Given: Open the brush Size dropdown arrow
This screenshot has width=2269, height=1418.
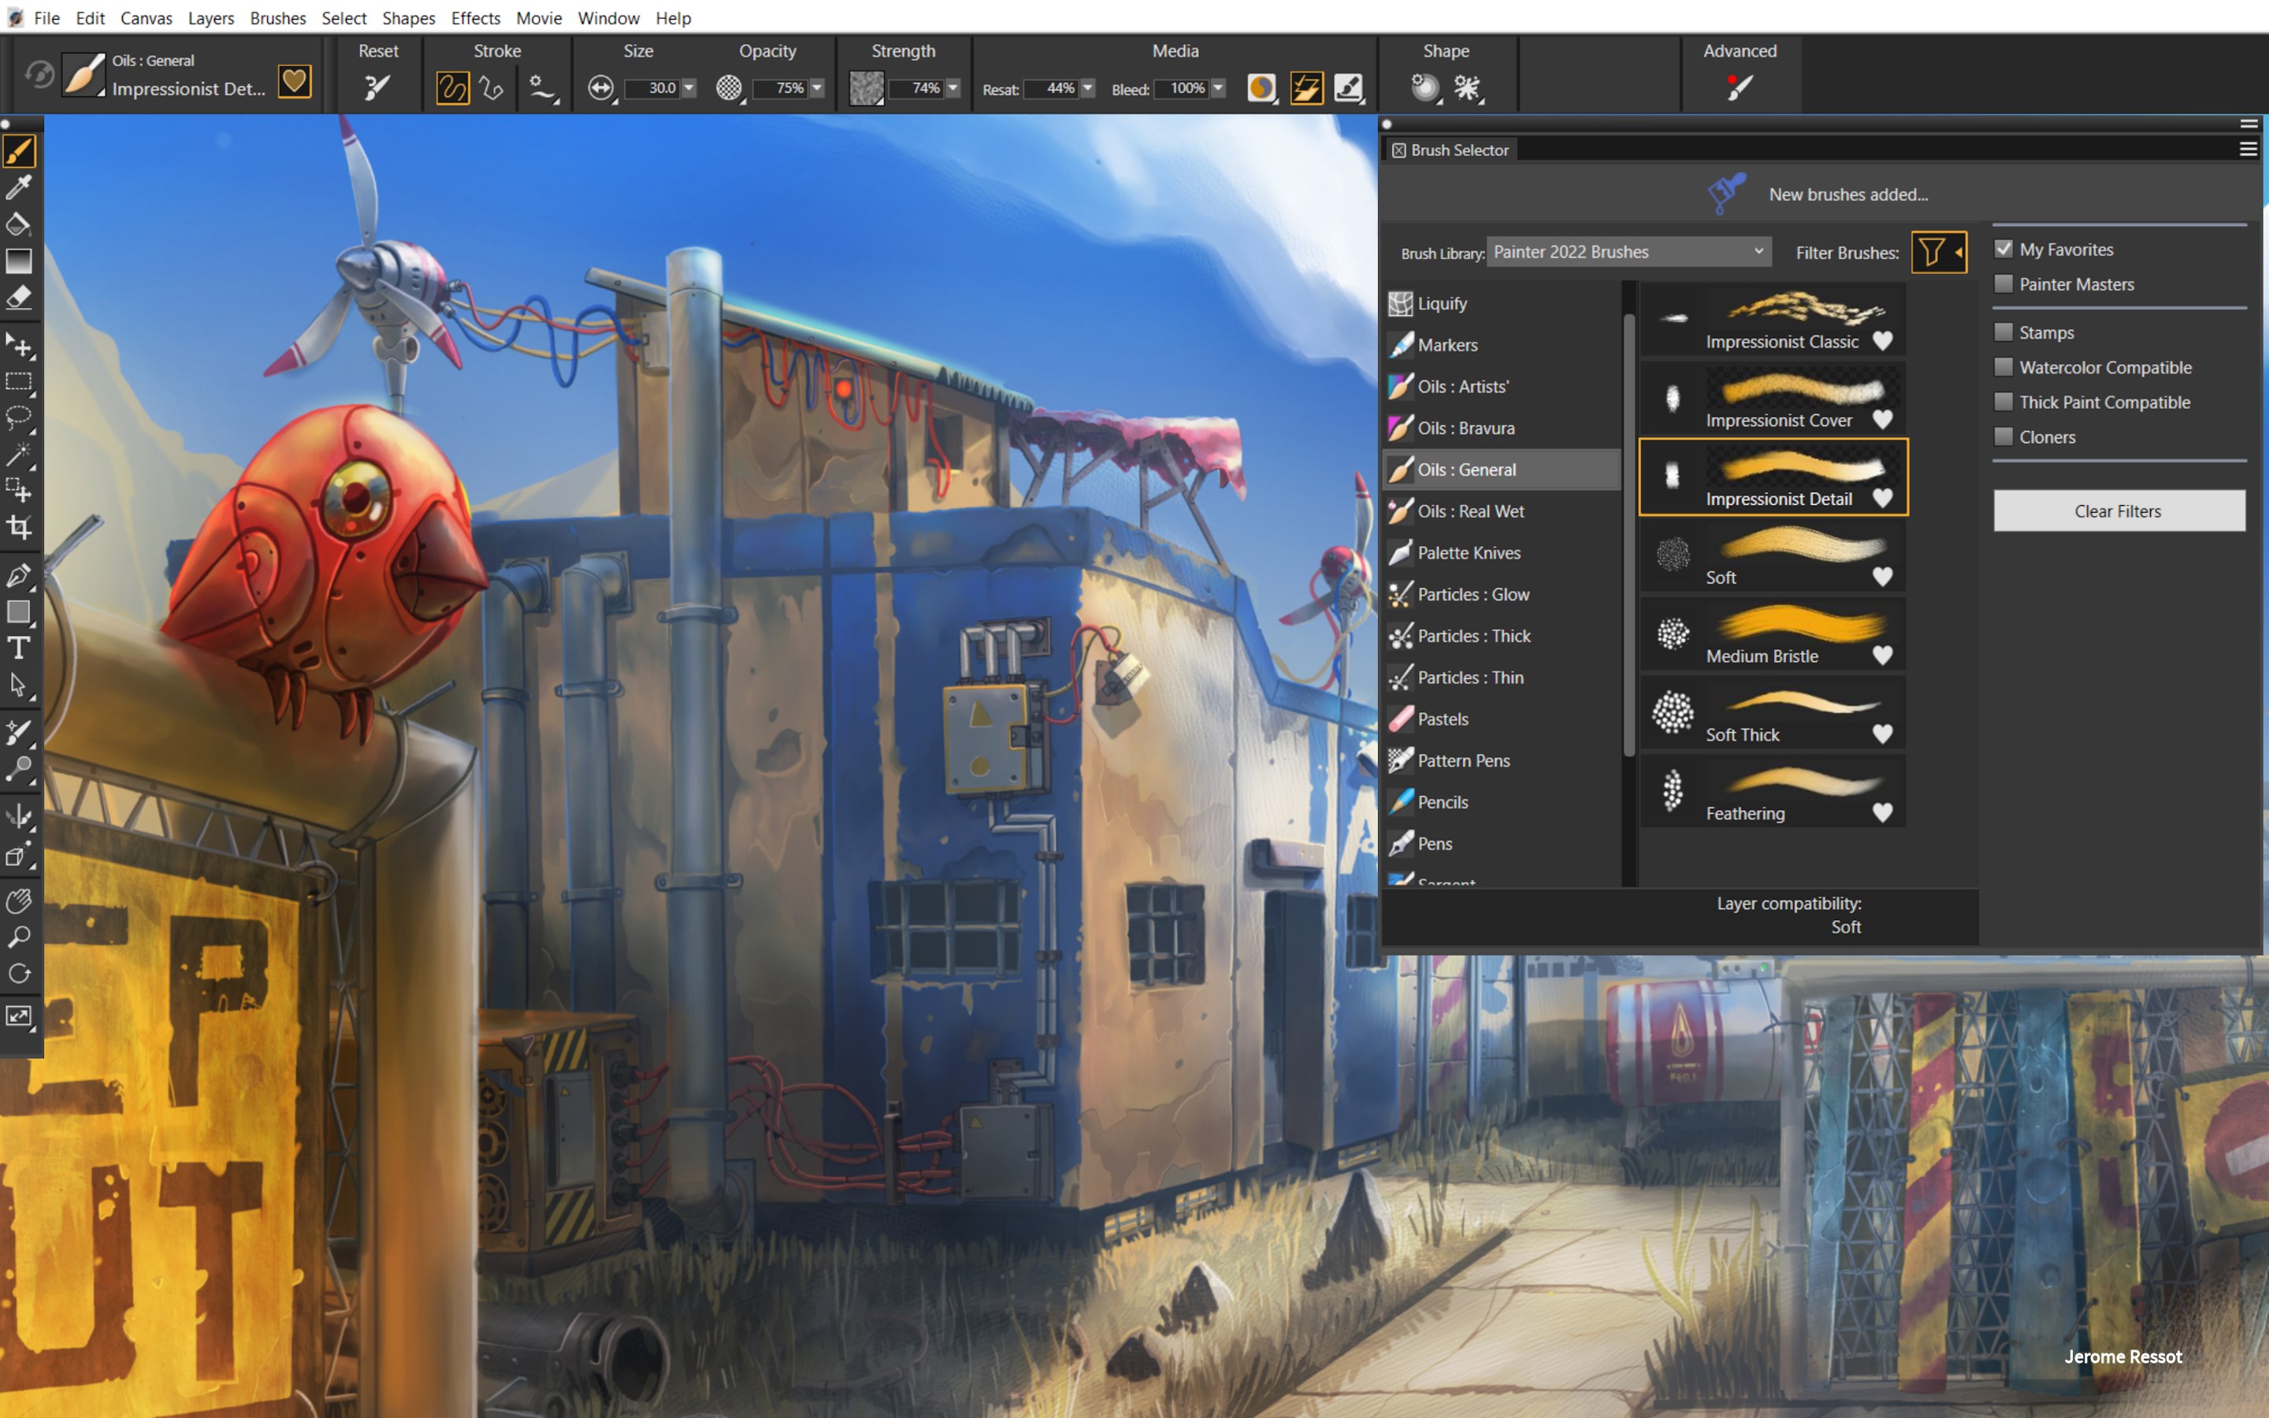Looking at the screenshot, I should point(689,88).
